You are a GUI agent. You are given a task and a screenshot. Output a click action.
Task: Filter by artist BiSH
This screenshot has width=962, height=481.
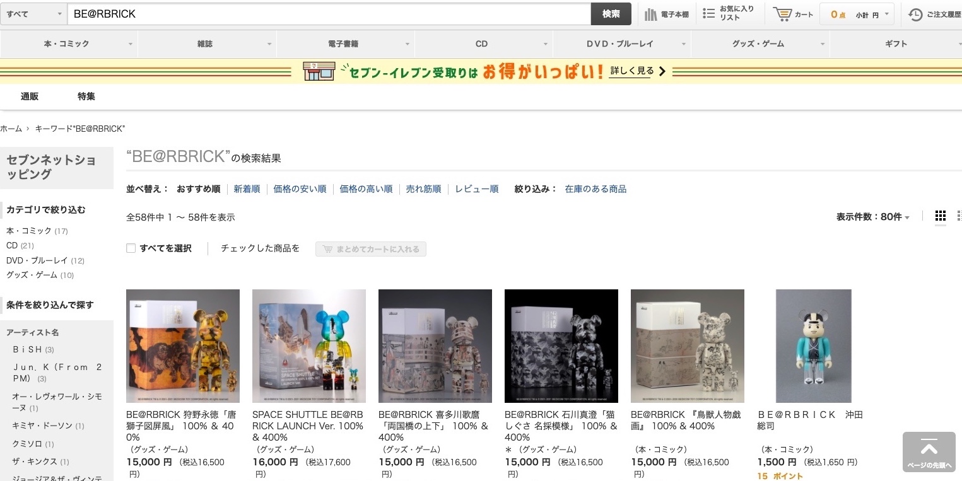(33, 349)
